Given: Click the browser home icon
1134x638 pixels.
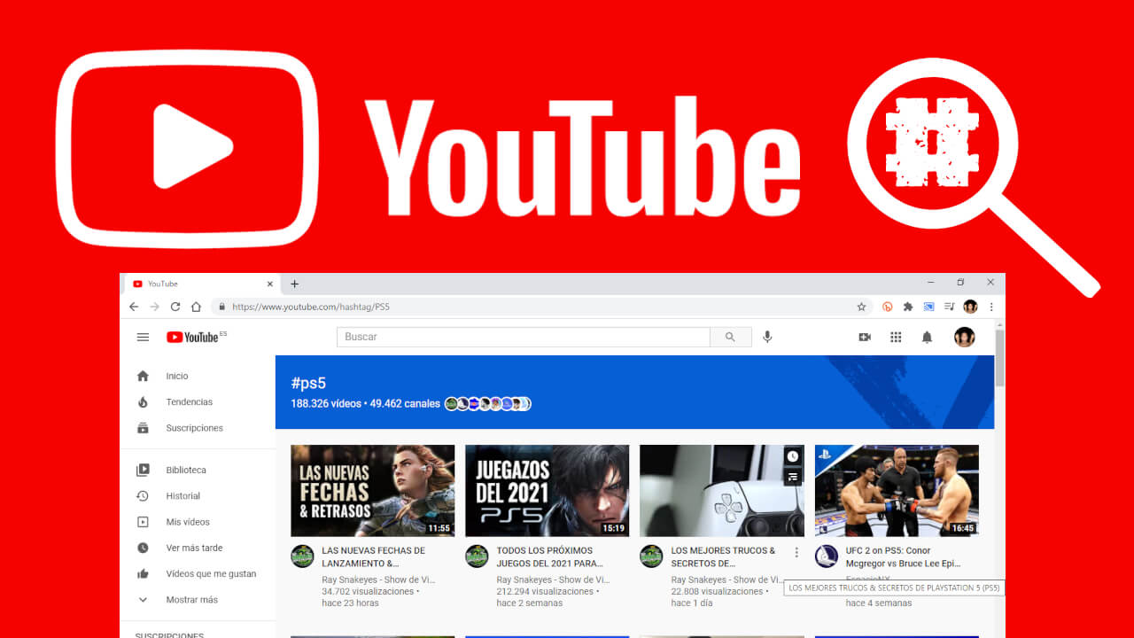Looking at the screenshot, I should [196, 307].
